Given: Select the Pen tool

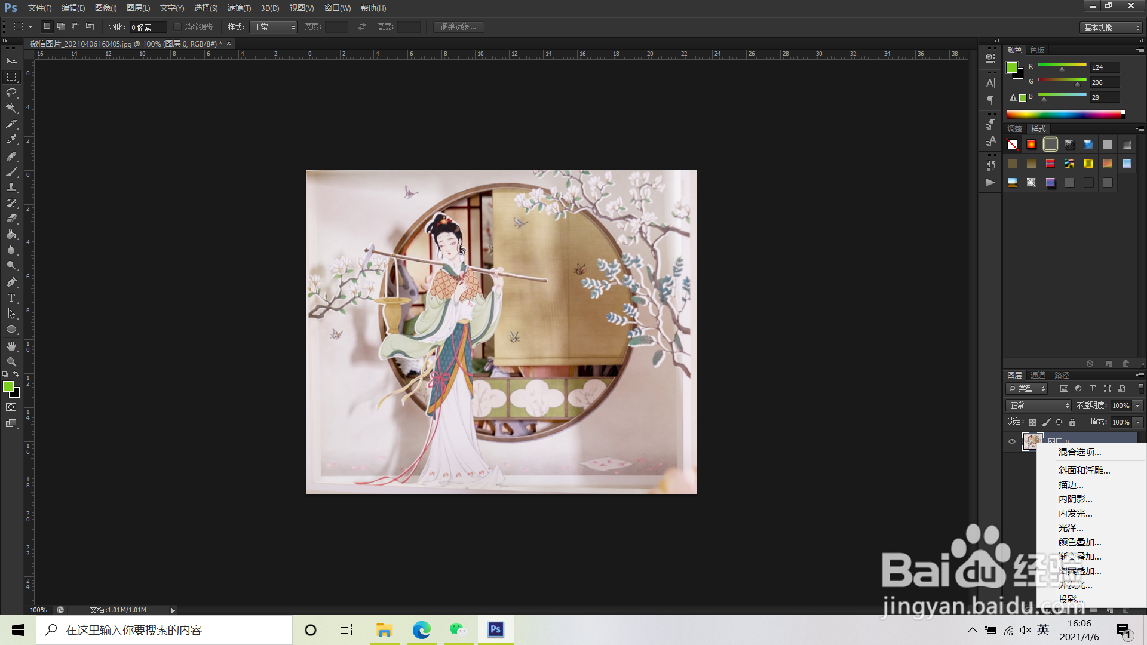Looking at the screenshot, I should [11, 282].
